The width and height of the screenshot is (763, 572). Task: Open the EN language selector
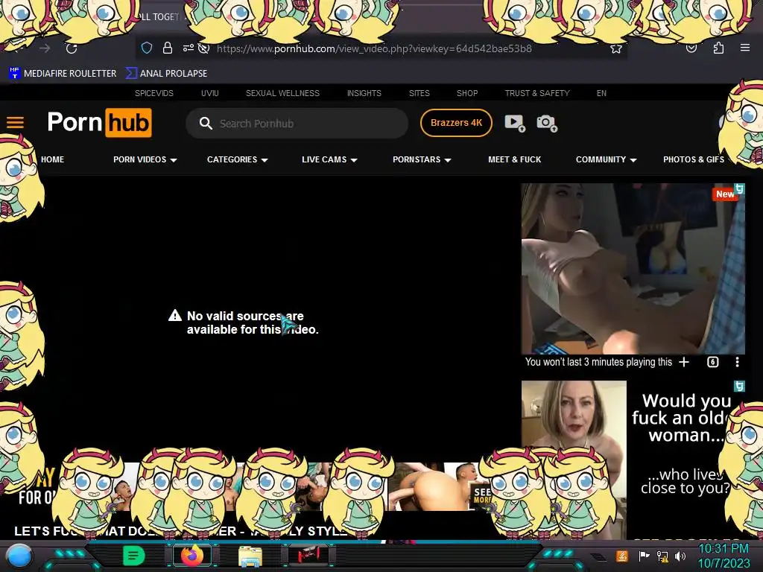(x=601, y=93)
